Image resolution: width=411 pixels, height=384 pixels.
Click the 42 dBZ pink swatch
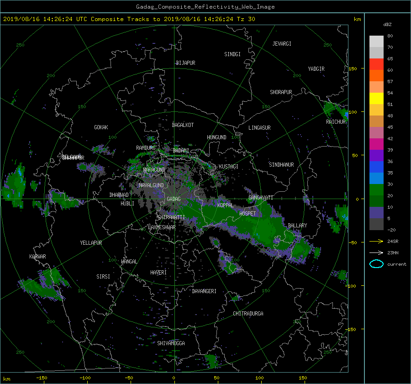376,132
